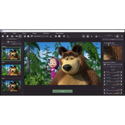The width and height of the screenshot is (125, 125).
Task: Select the Light preset thumbnail
Action: [11, 70]
